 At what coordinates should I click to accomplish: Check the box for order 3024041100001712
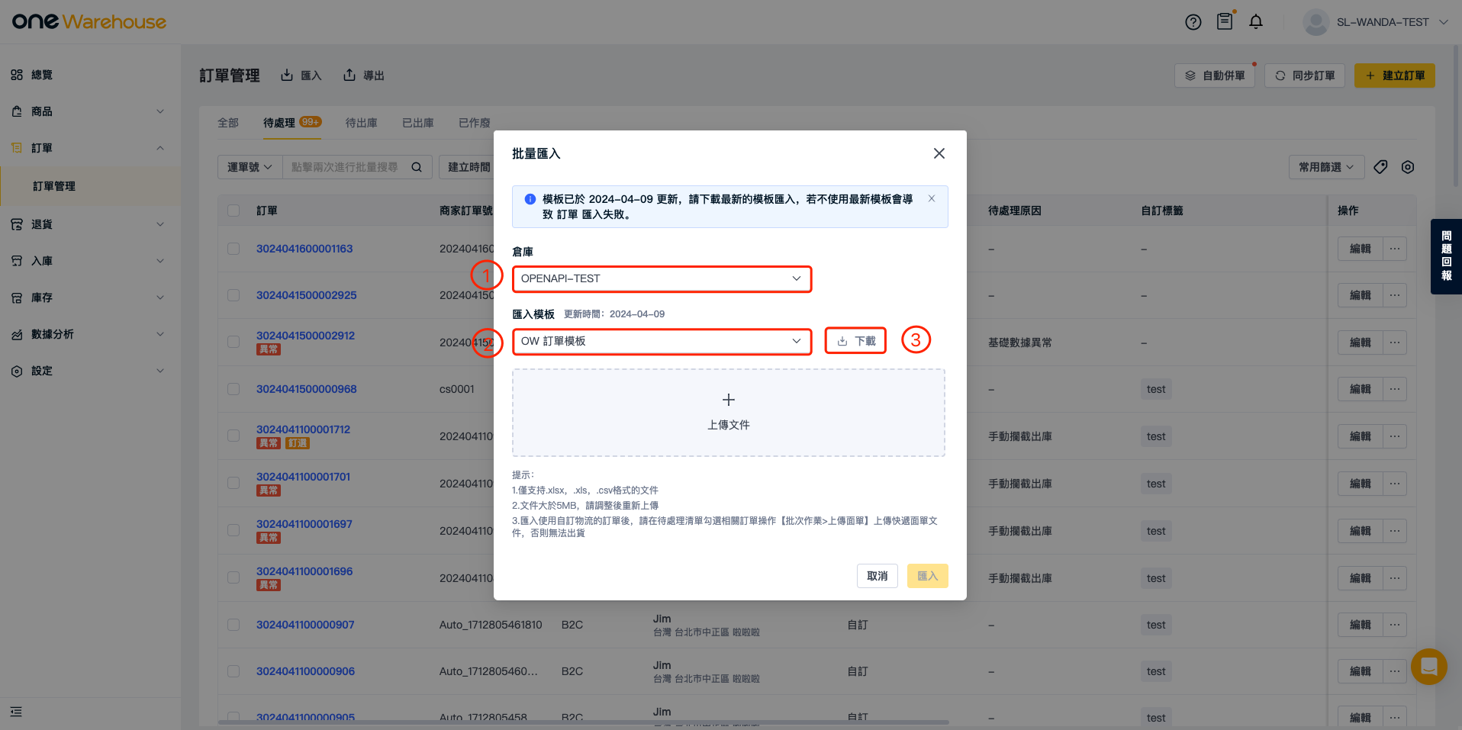(x=233, y=436)
